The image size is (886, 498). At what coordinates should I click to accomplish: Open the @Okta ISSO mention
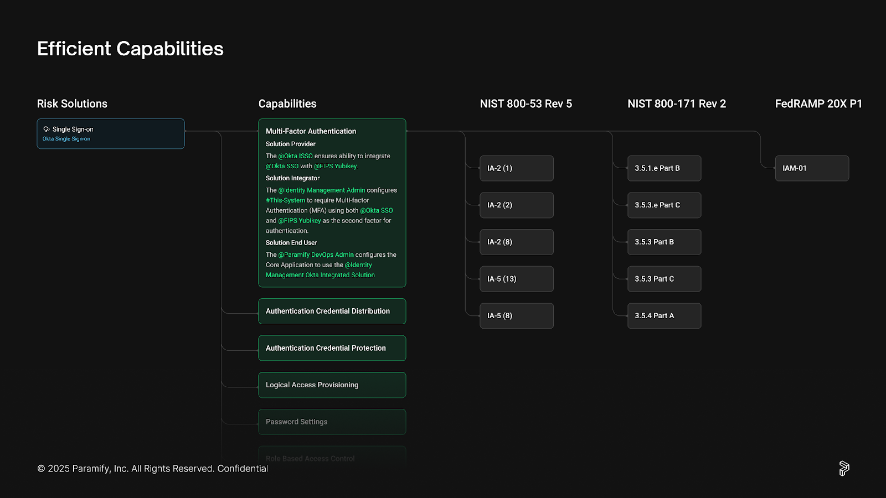(x=296, y=156)
